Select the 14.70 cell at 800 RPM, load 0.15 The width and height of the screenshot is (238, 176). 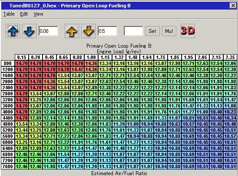(x=22, y=63)
